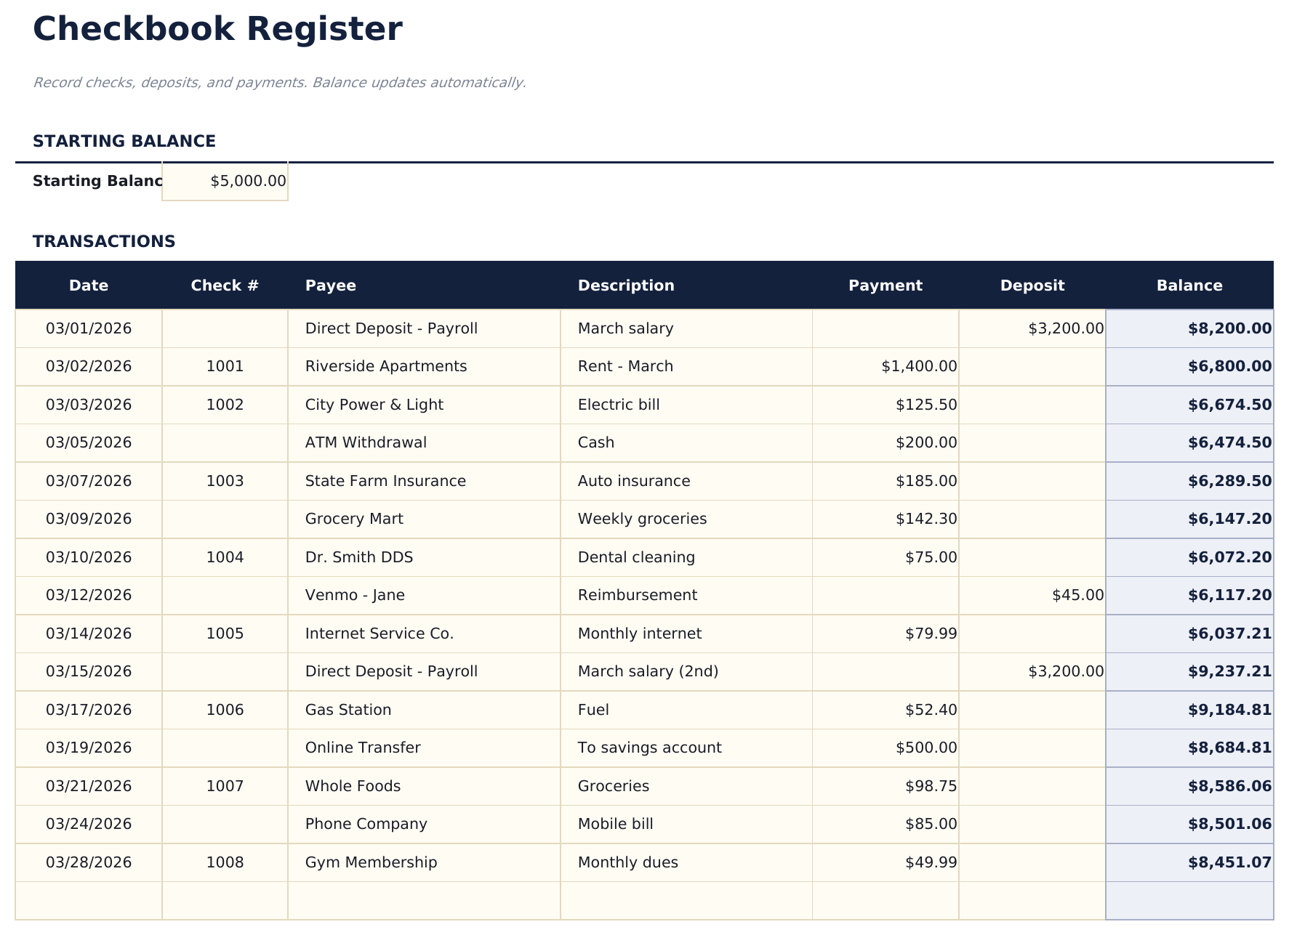Select the Payment column header
1289x935 pixels.
(x=884, y=285)
